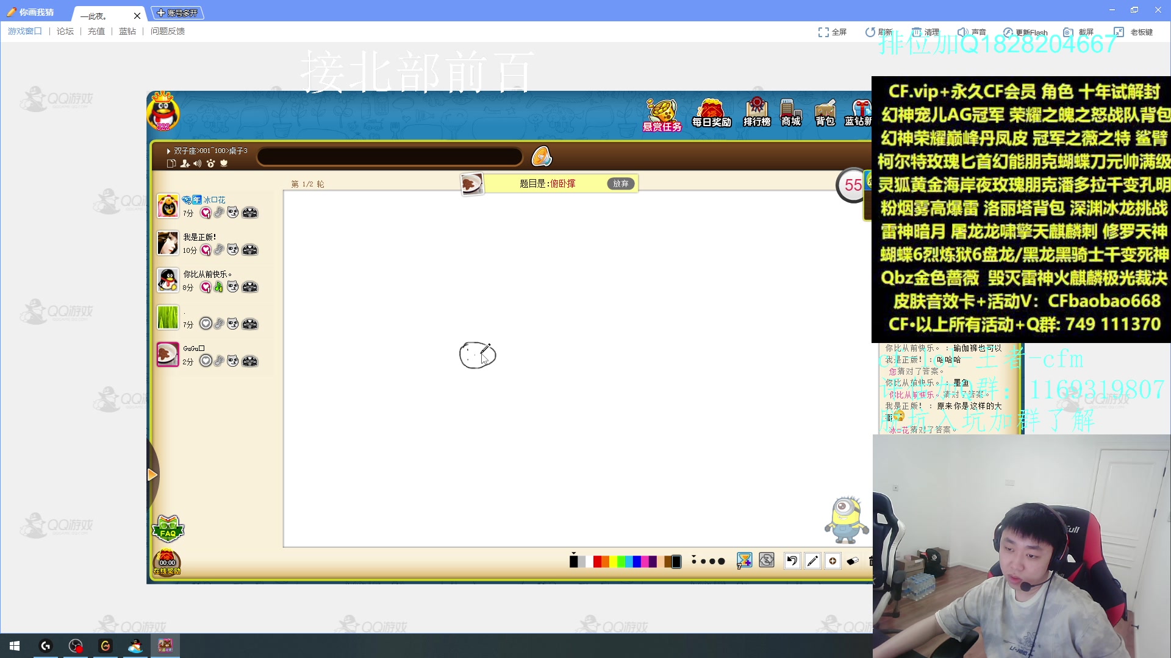This screenshot has width=1171, height=658.
Task: Open the 悬赏任务 bounty quest icon
Action: pos(662,115)
